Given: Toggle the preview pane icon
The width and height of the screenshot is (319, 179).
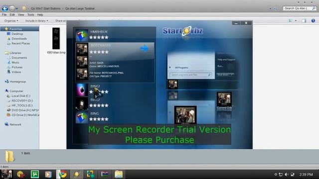Looking at the screenshot, I should click(304, 20).
